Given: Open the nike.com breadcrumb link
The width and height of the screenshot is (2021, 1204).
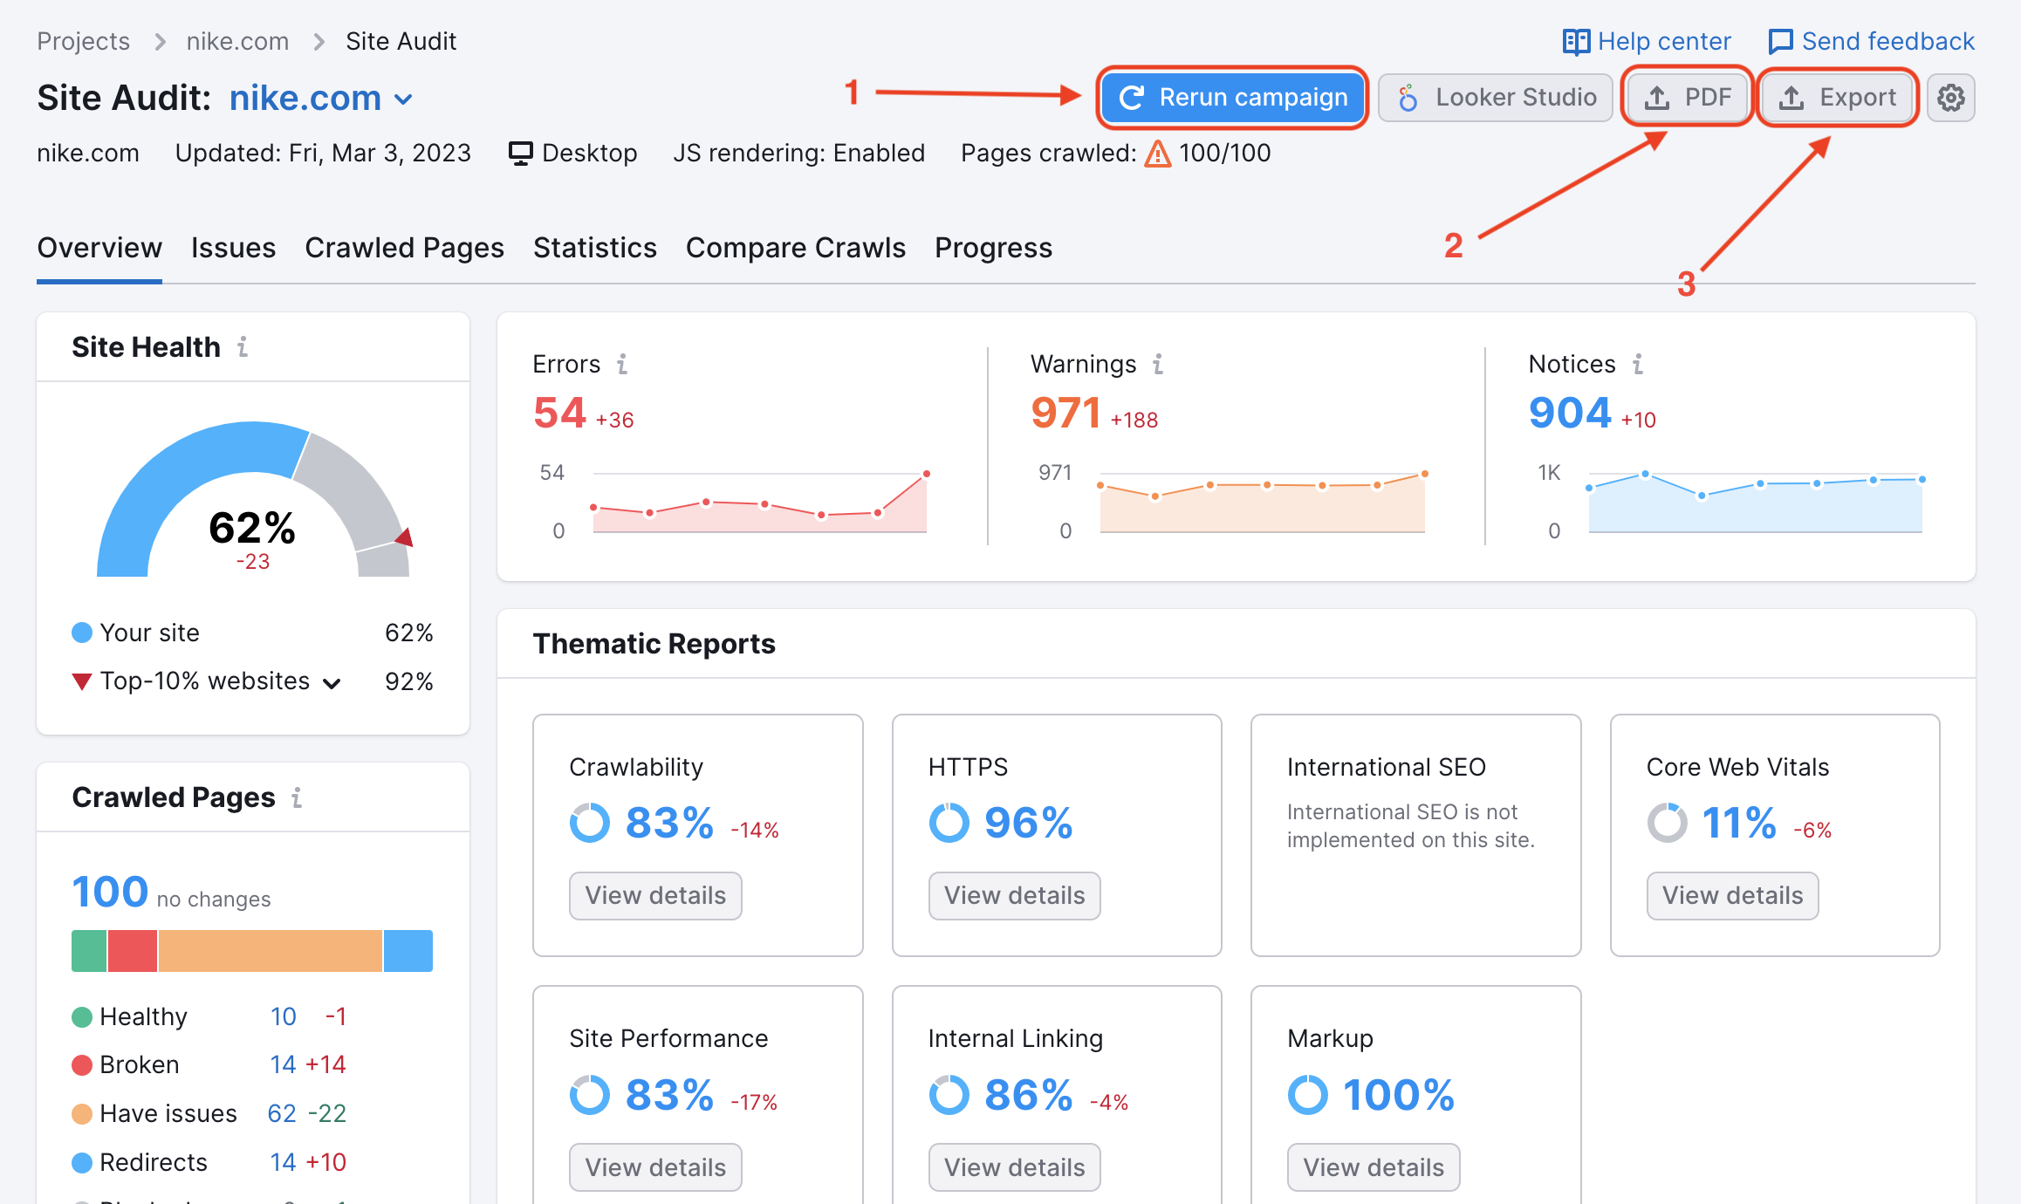Looking at the screenshot, I should pos(237,42).
